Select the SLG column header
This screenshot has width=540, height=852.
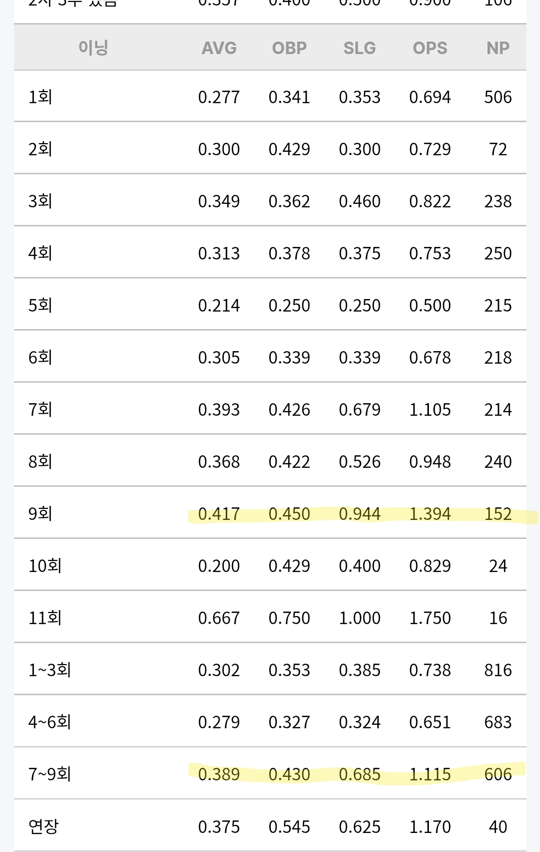[x=359, y=48]
